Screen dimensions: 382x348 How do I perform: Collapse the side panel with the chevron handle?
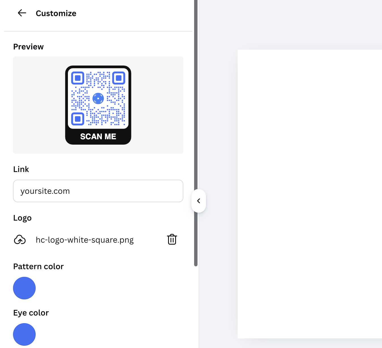[x=199, y=201]
